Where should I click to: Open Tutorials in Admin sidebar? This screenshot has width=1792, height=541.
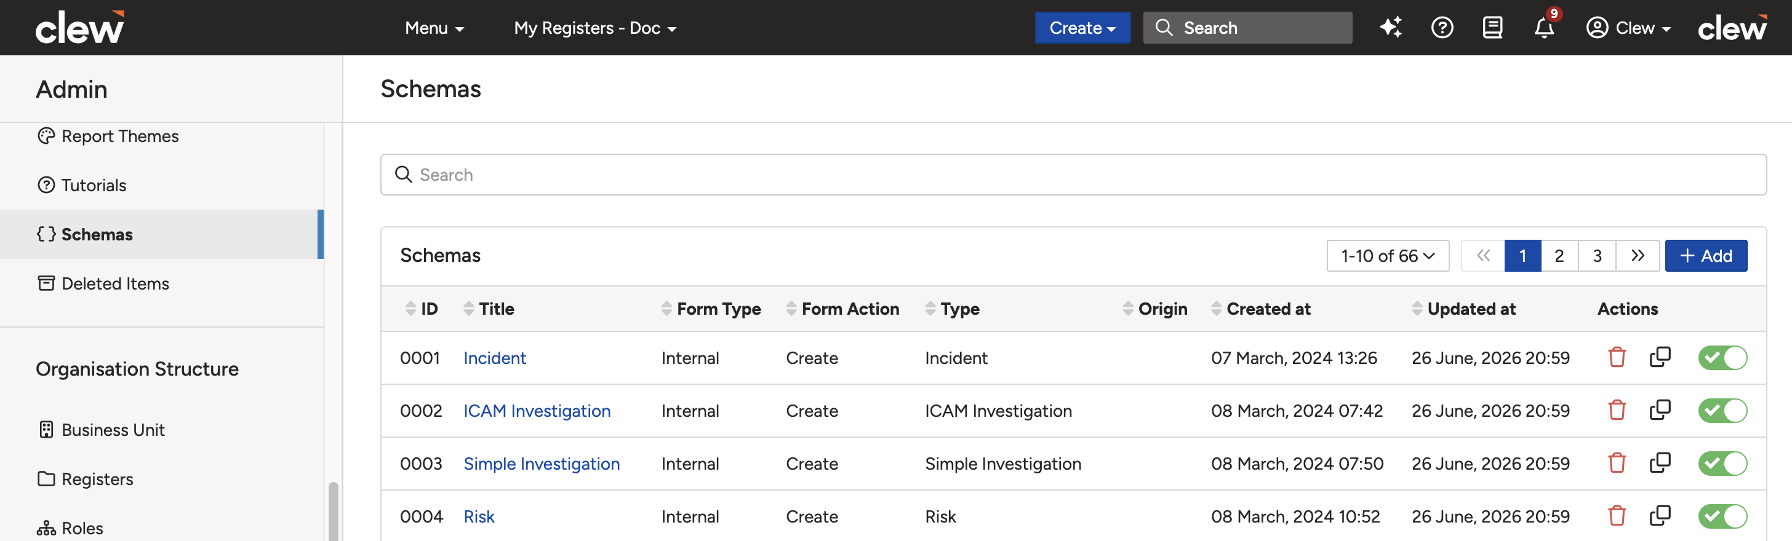81,185
